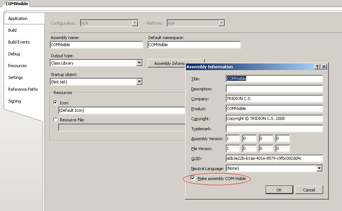Toggle Make assembly COM-Visible checkbox
342x211 pixels.
click(193, 178)
